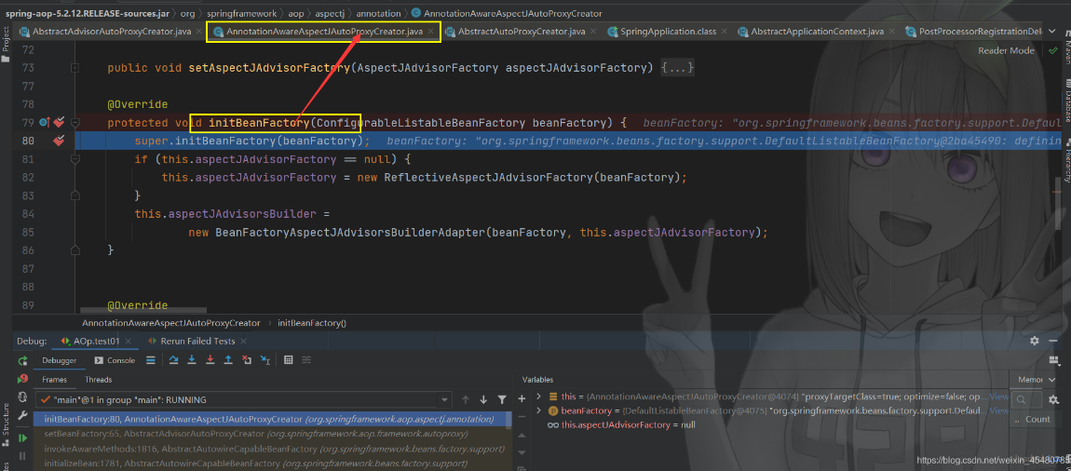Click View link for 'this' variable
Screen dimensions: 1071x471
[998, 396]
